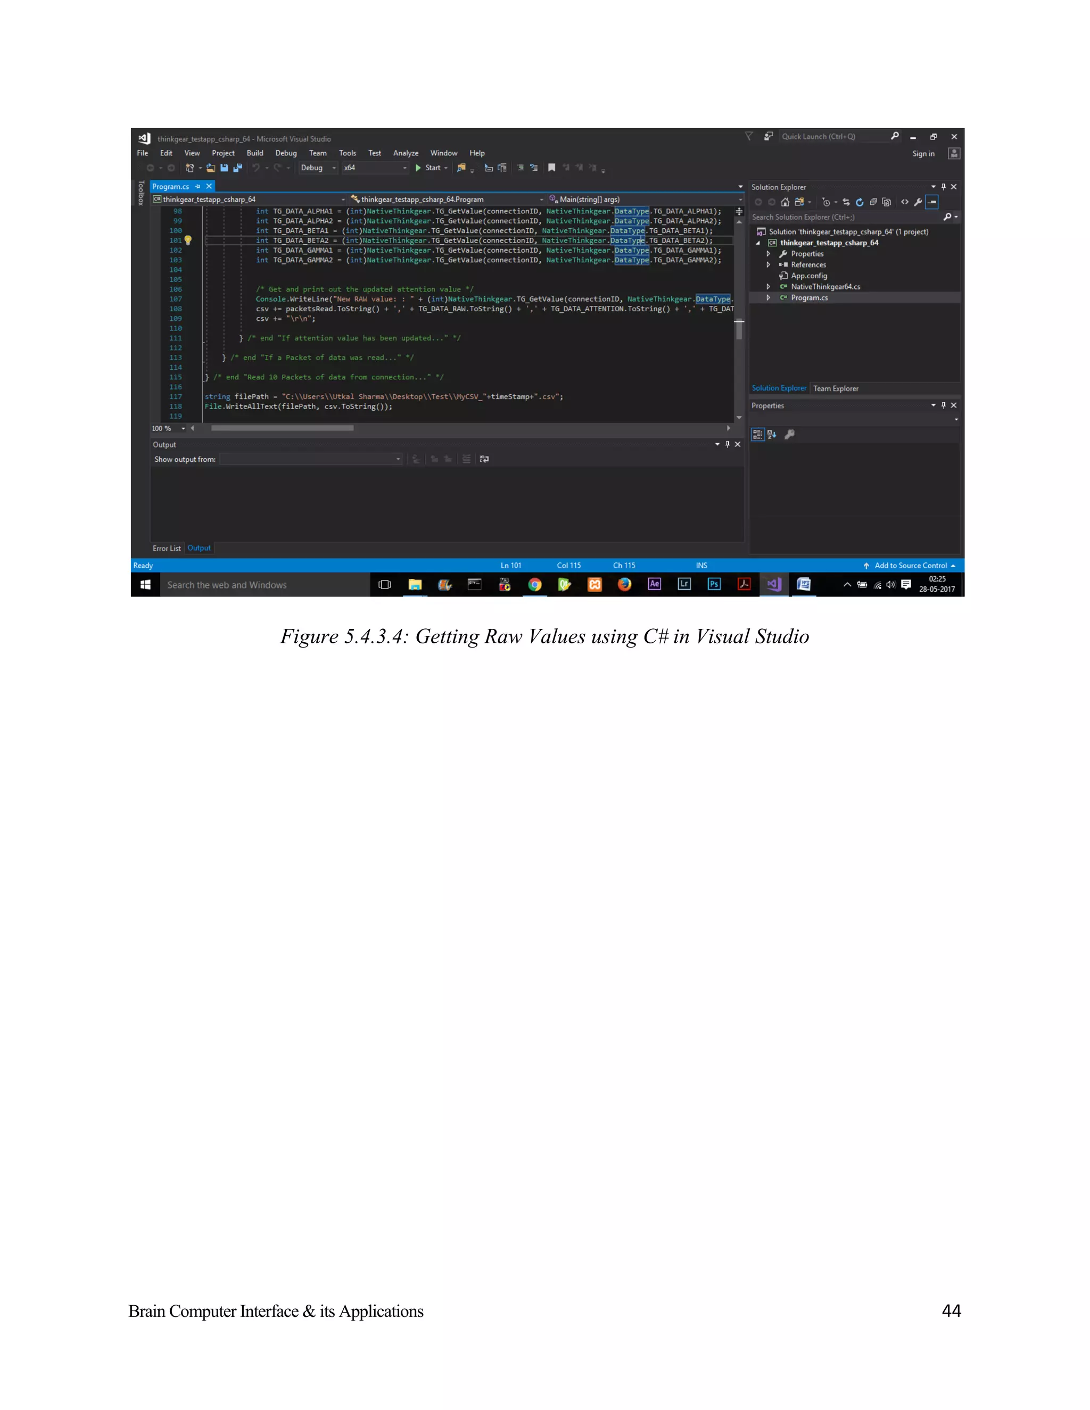Click the Toggle Word Wrap icon in Output
Screen dimensions: 1090x1410
tap(484, 459)
